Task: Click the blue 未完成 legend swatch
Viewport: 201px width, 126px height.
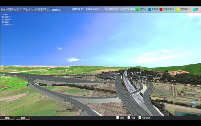Action: 150,9
